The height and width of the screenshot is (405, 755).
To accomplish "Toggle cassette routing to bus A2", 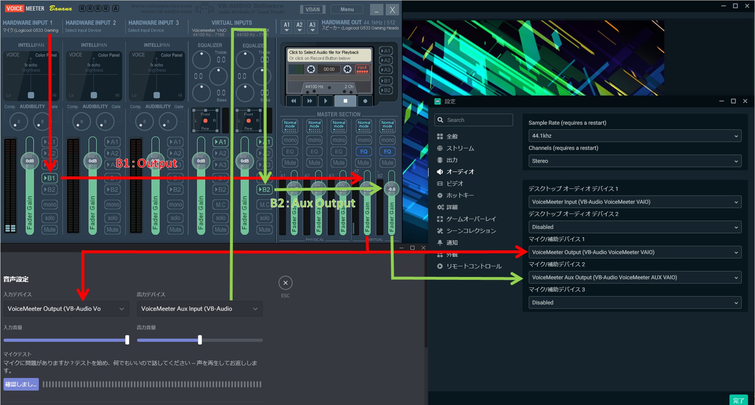I will 385,60.
